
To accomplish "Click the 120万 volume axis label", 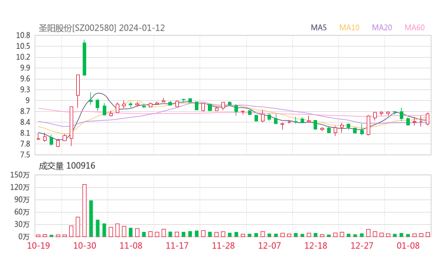I will click(20, 187).
